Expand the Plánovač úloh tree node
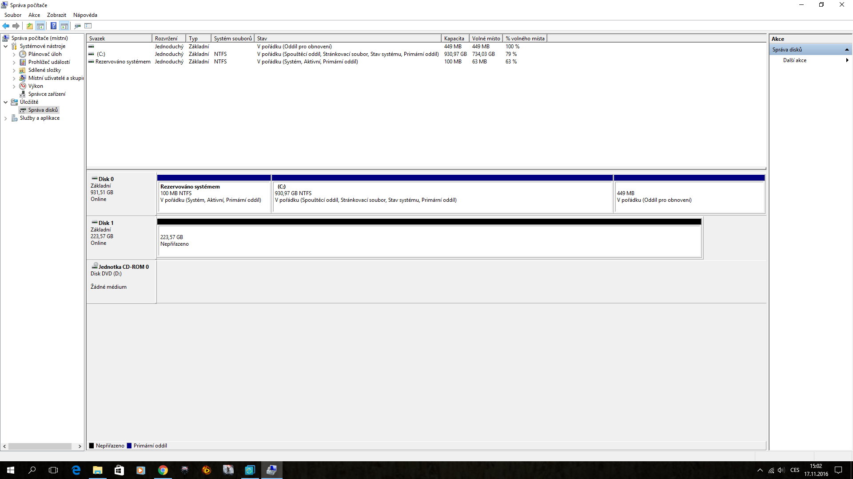The image size is (853, 479). coord(14,54)
